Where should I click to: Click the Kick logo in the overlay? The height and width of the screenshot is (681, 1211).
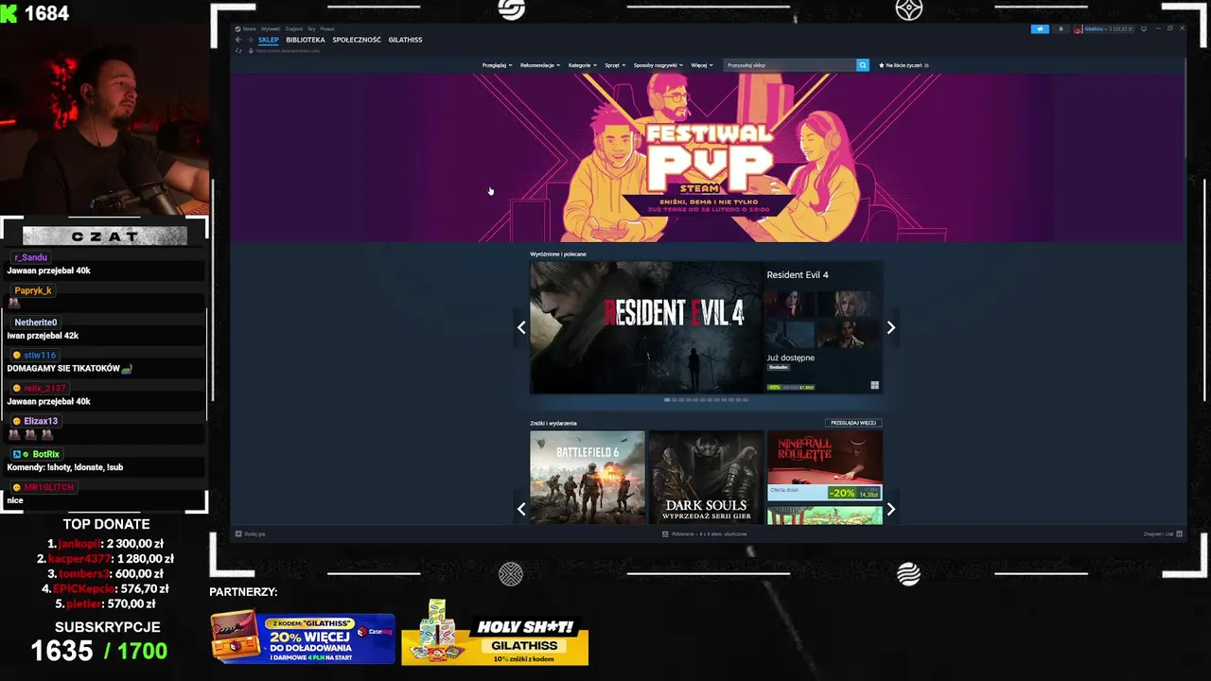[x=9, y=12]
